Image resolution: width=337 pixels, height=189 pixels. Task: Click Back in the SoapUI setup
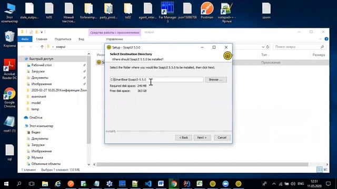[x=184, y=138]
